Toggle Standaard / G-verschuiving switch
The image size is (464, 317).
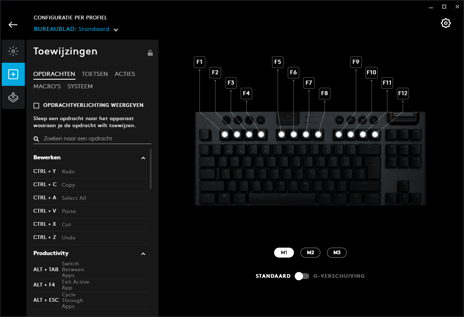(x=302, y=276)
